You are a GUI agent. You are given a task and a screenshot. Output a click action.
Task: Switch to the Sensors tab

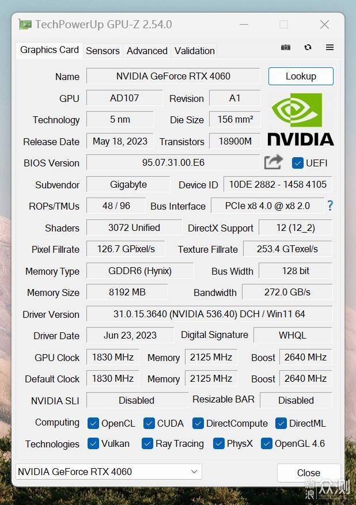(x=103, y=51)
